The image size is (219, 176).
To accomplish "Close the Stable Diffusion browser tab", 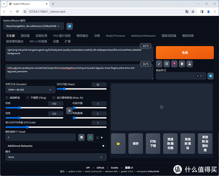I will point(47,4).
